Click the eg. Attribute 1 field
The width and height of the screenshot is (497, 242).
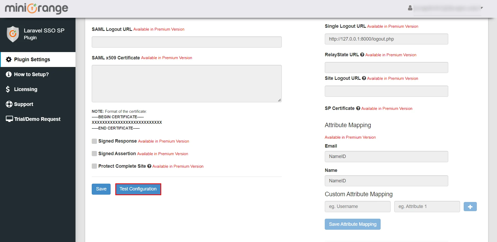click(427, 206)
